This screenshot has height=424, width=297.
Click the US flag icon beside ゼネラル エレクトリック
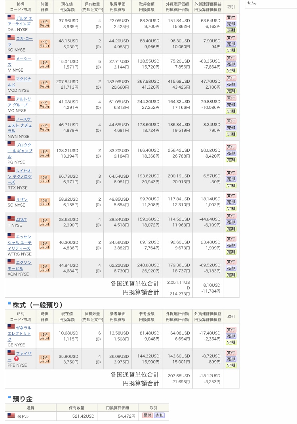pyautogui.click(x=11, y=327)
